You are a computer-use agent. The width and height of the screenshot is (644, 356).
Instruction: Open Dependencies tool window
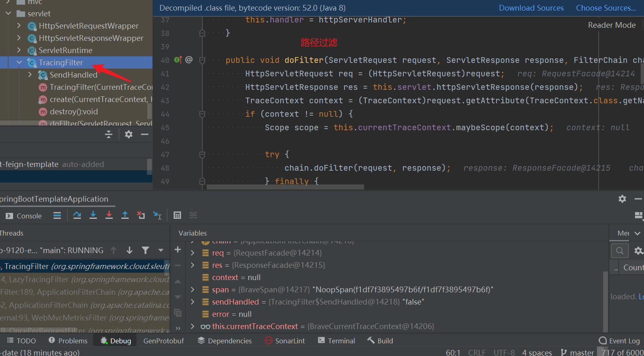click(224, 341)
